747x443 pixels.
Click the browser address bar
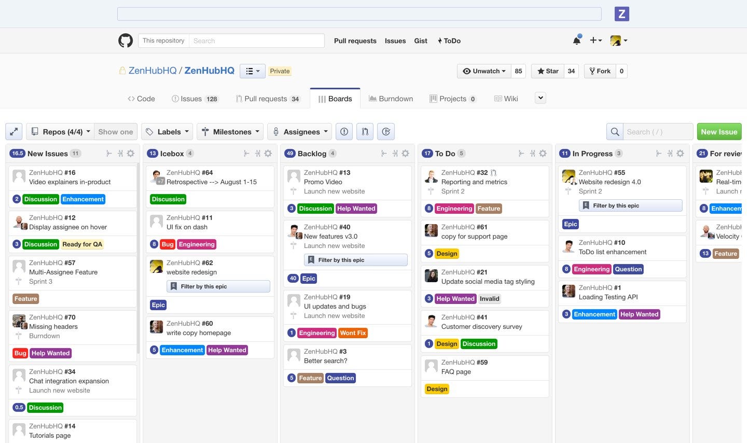(359, 14)
